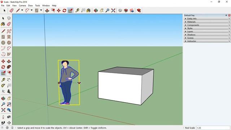This screenshot has width=231, height=130.
Task: Go back to the Previous camera view
Action: click(9, 110)
